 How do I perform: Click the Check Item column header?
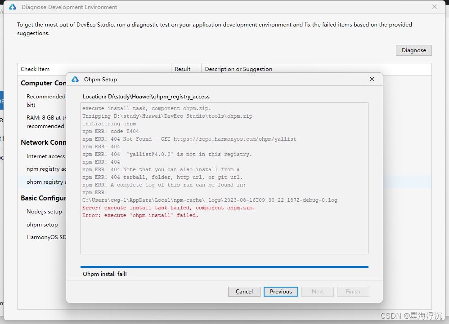(x=35, y=69)
